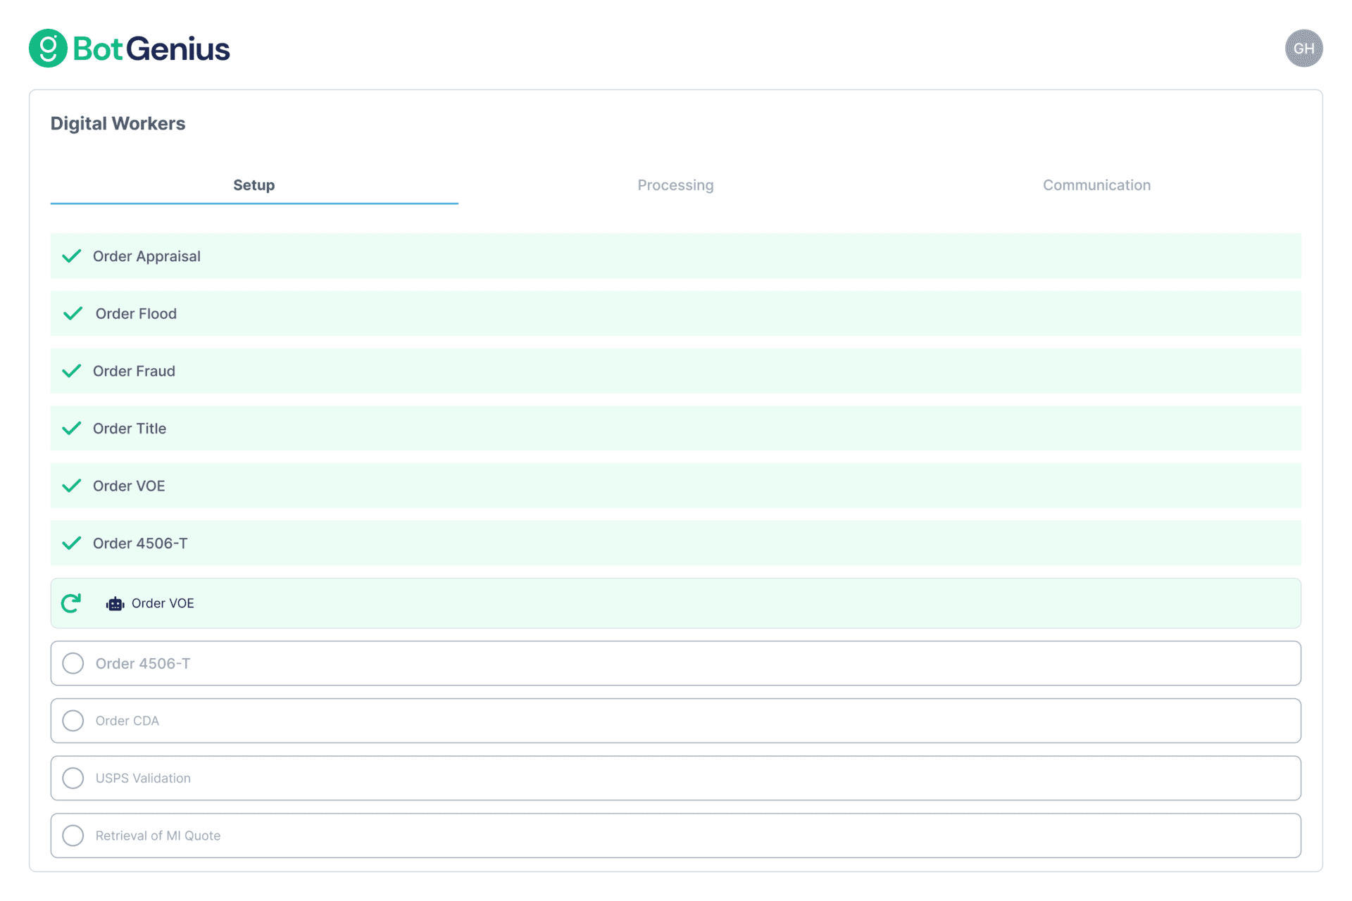Switch to the Communication tab
The width and height of the screenshot is (1352, 901).
(x=1096, y=185)
